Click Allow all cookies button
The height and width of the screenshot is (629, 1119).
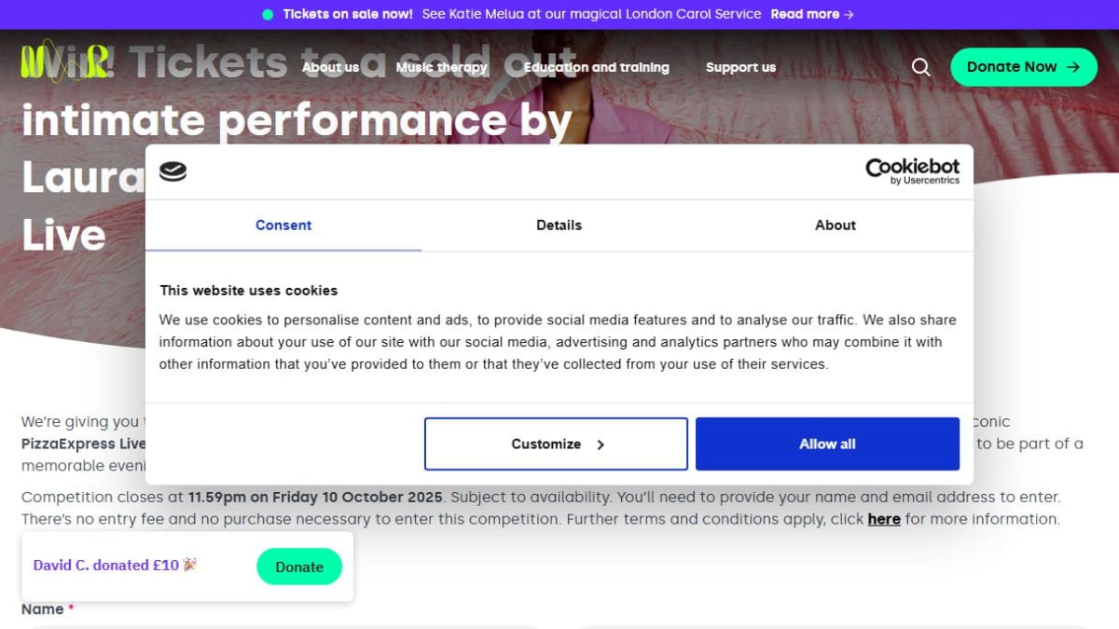(827, 444)
